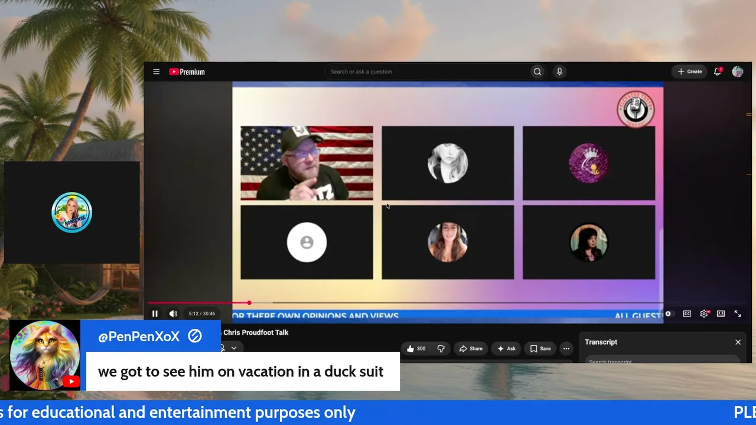This screenshot has height=425, width=756.
Task: Seek using the red video progress bar
Action: pos(199,303)
